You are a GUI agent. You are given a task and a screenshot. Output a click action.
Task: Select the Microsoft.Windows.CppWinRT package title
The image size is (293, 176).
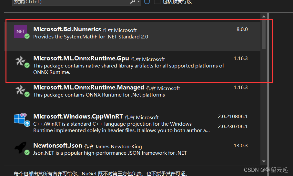click(78, 117)
